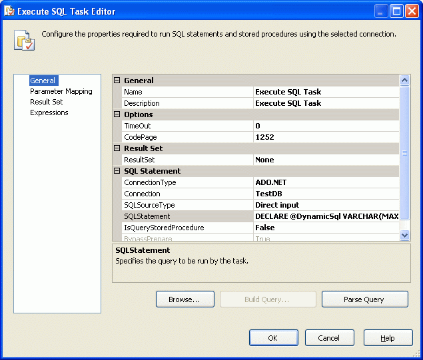Image resolution: width=423 pixels, height=360 pixels.
Task: Select the Connection property label
Action: coord(187,194)
